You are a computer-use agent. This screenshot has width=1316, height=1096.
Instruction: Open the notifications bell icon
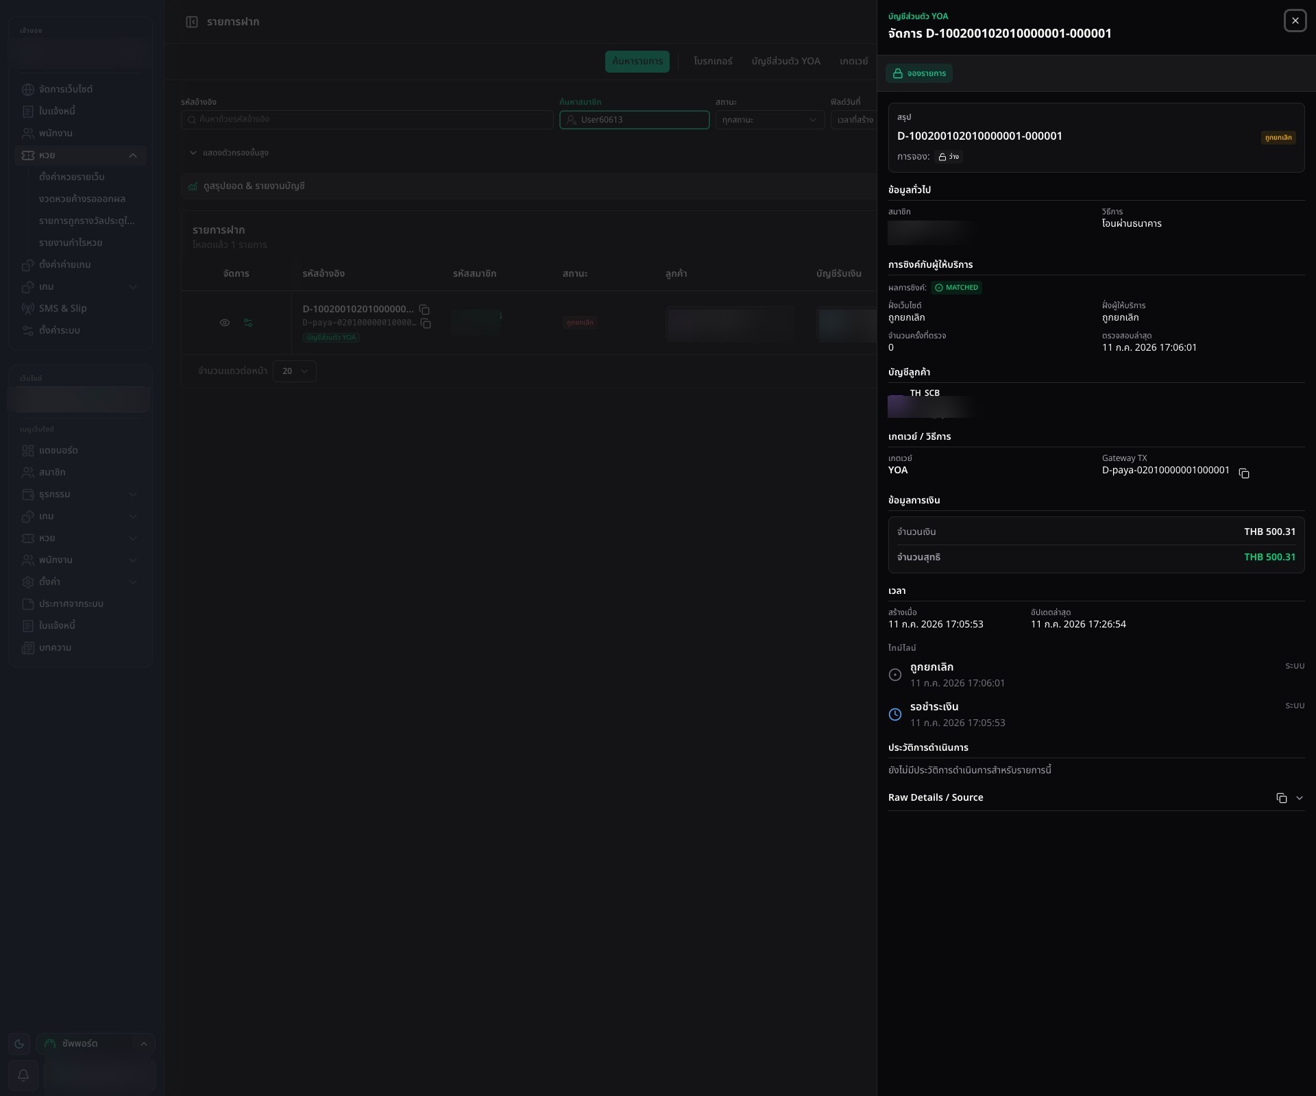click(23, 1075)
